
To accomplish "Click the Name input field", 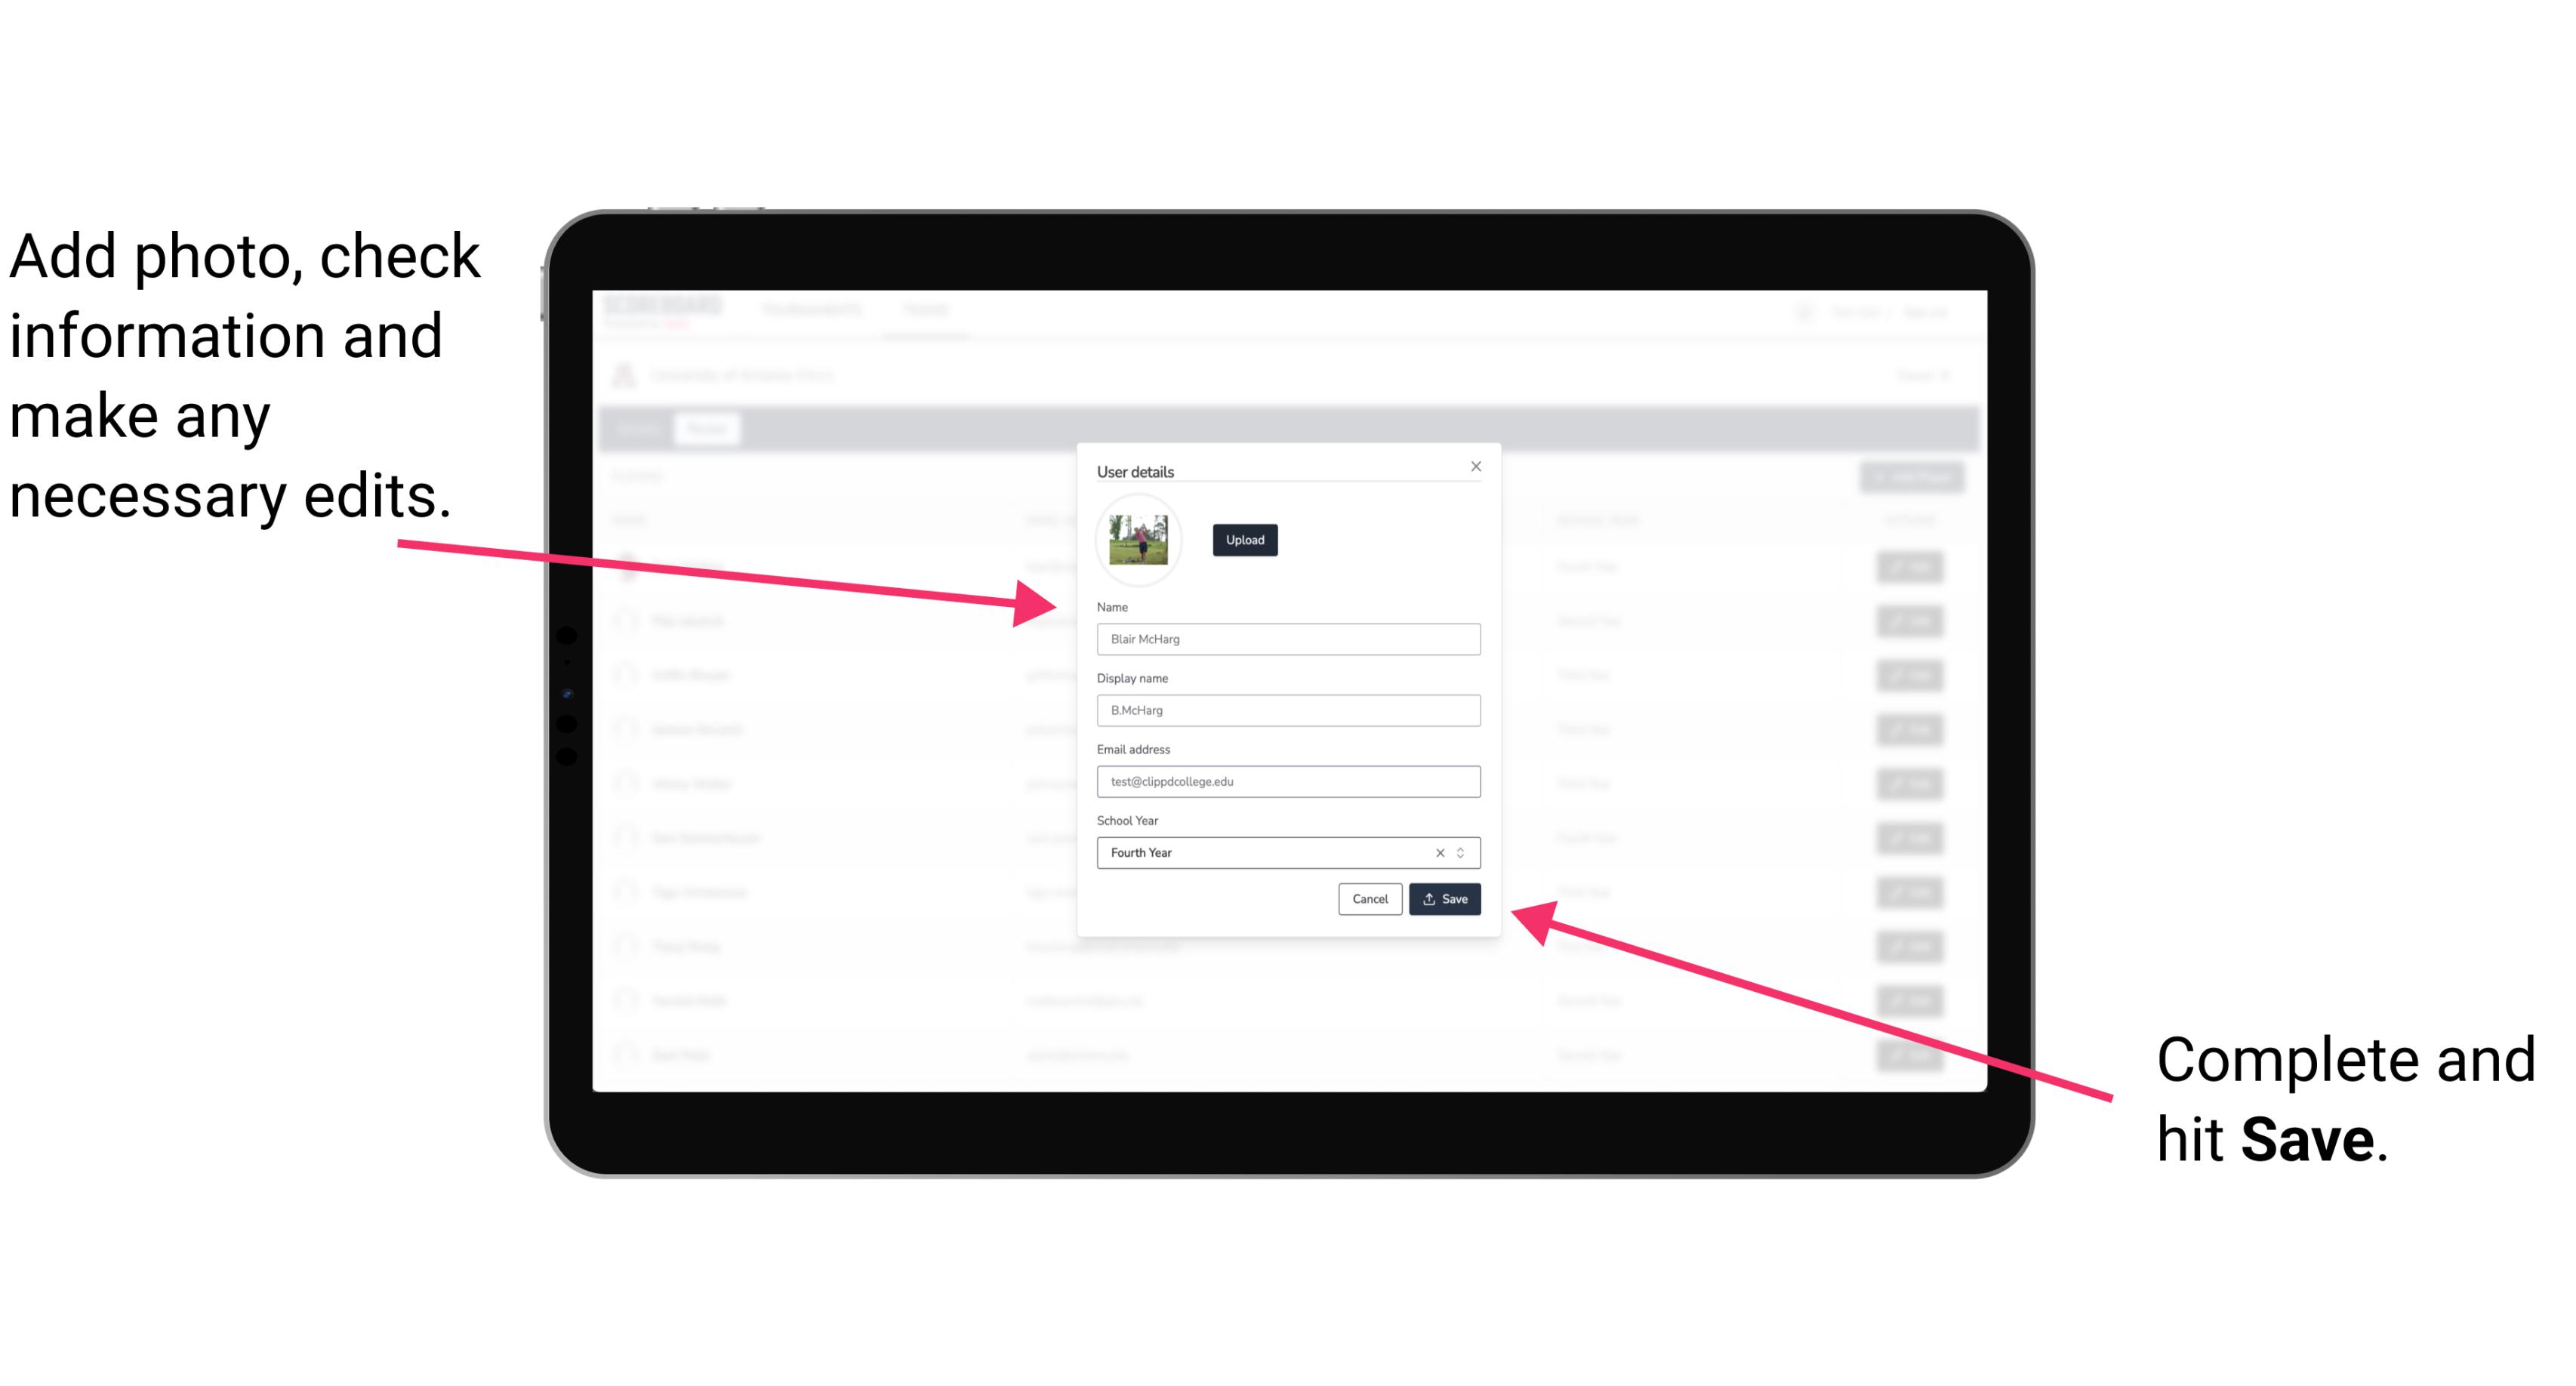I will [1289, 639].
